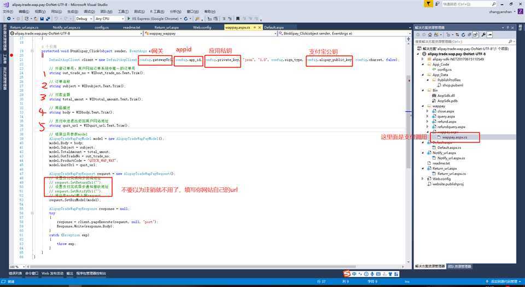The height and width of the screenshot is (287, 525).
Task: Click the browser refresh icon in toolbar
Action: pyautogui.click(x=186, y=19)
